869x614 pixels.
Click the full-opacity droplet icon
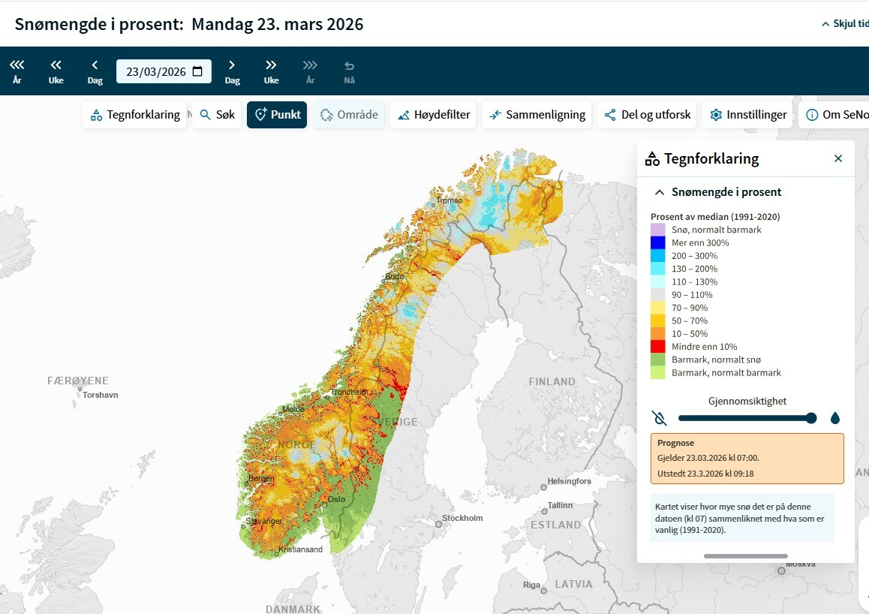[835, 418]
